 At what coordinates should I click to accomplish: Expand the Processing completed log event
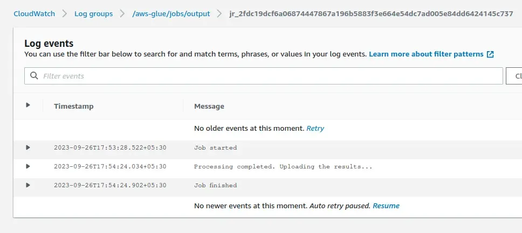28,166
